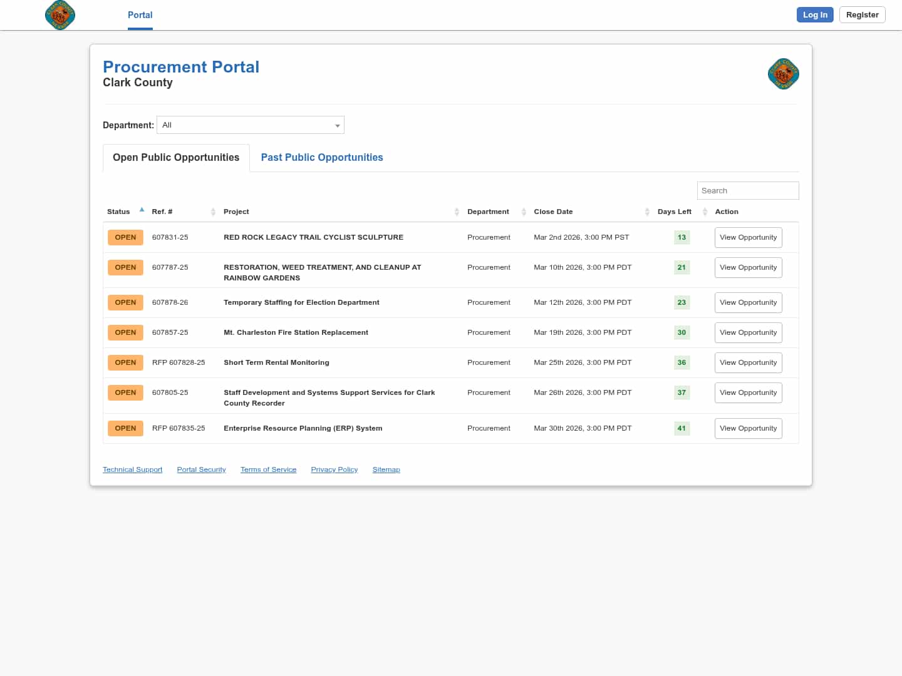Open the Portal navigation item
The image size is (902, 676).
click(140, 15)
